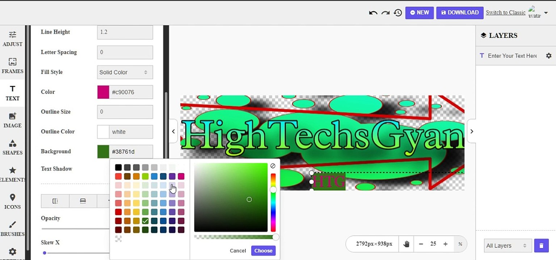Viewport: 556px width, 260px height.
Task: Focus the Outline Size field
Action: (125, 112)
